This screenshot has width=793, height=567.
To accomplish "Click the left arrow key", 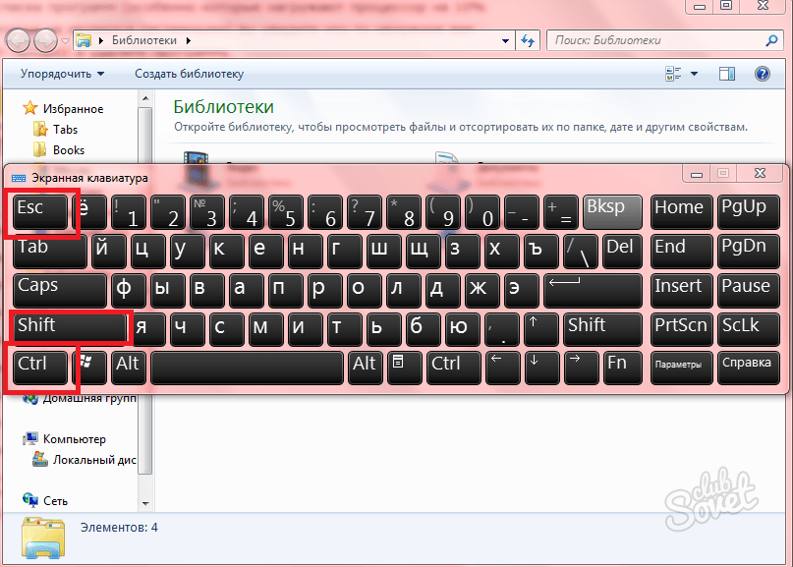I will (502, 369).
